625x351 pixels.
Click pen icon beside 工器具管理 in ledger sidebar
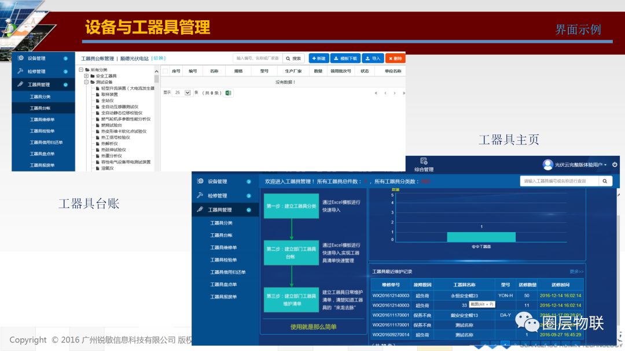coord(20,84)
